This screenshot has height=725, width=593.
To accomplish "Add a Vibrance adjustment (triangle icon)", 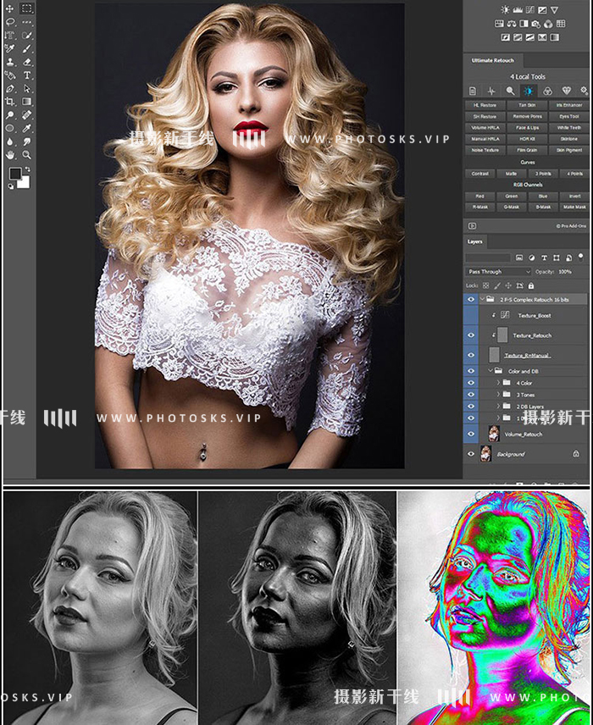I will tap(554, 9).
